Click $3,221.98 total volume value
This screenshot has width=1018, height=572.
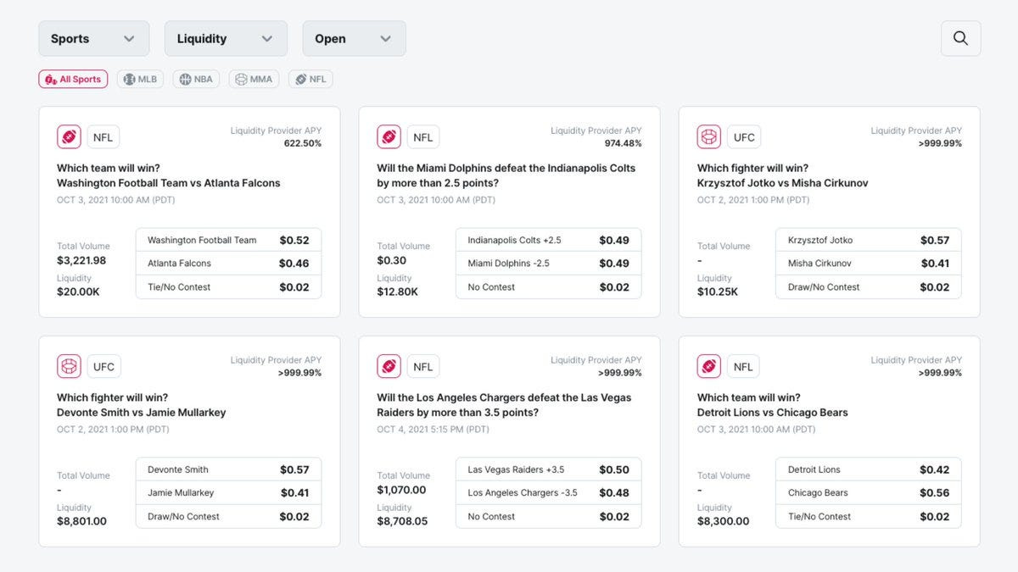click(81, 260)
